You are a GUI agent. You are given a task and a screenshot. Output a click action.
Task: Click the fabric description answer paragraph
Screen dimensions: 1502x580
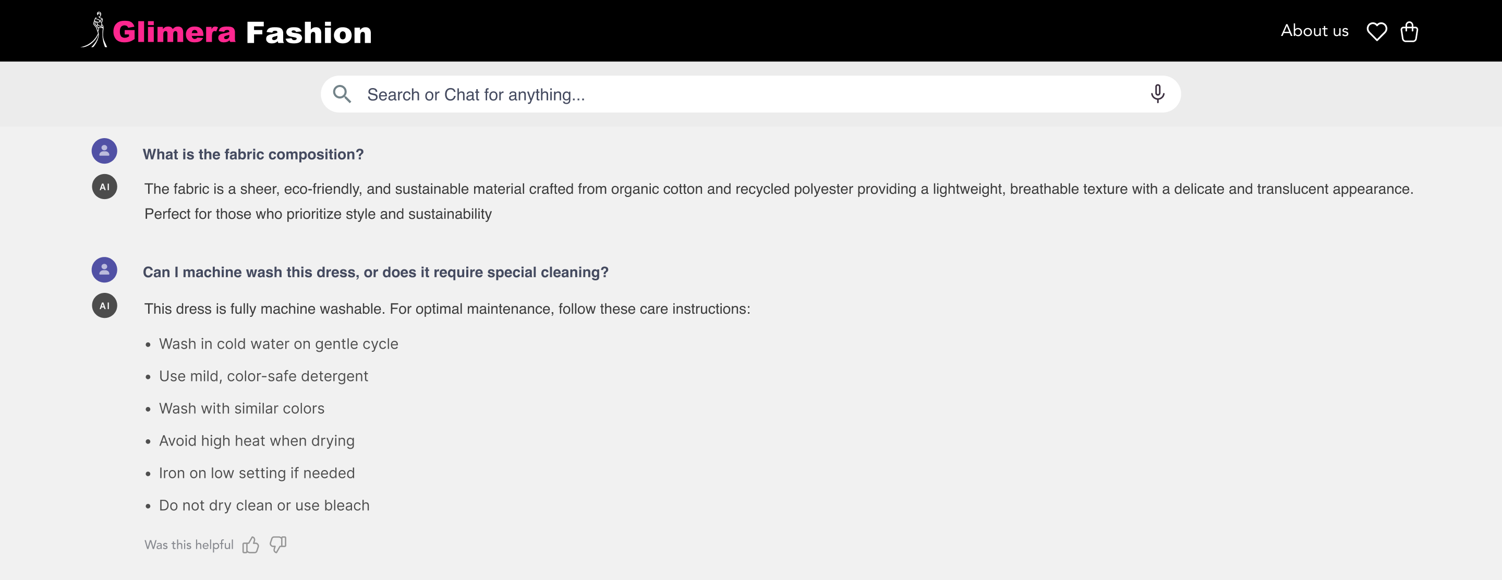[x=779, y=202]
